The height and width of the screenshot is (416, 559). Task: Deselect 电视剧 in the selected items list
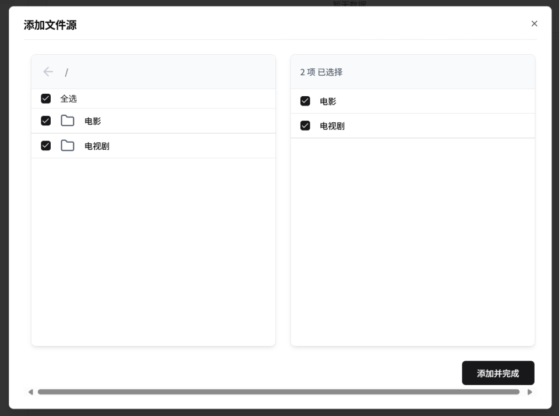(305, 126)
